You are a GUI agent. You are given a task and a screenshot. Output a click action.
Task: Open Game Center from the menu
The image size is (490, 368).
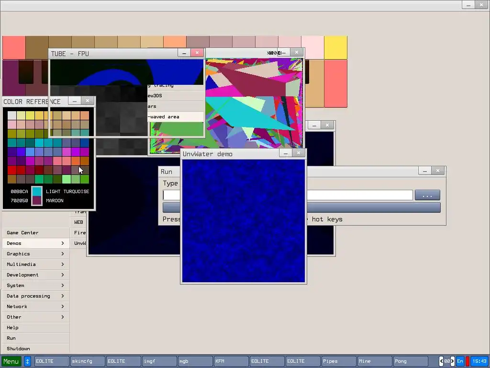(35, 233)
